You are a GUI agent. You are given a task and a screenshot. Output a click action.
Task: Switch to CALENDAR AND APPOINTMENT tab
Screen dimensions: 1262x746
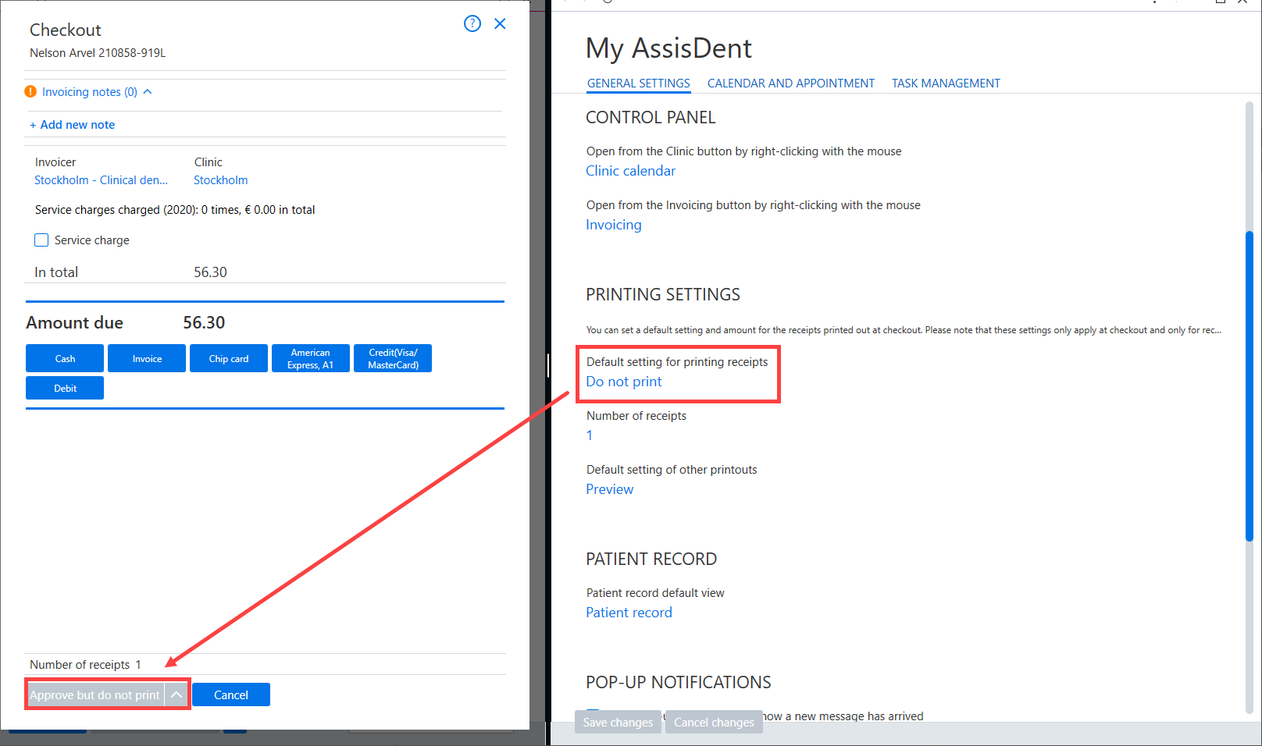pyautogui.click(x=791, y=83)
